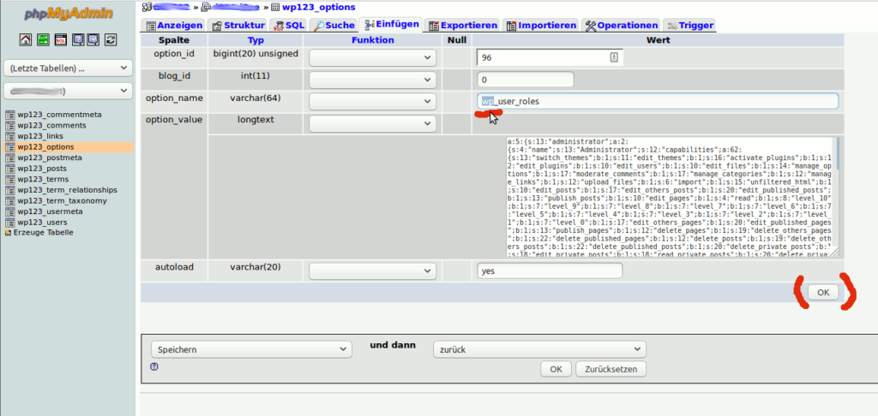Focus the blog_id value field
This screenshot has height=416, width=878.
tap(526, 80)
